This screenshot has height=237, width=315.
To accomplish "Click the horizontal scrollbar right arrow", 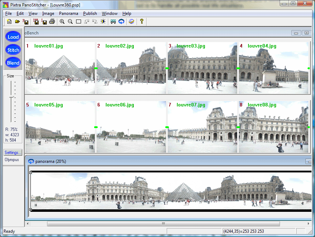I will 308,224.
